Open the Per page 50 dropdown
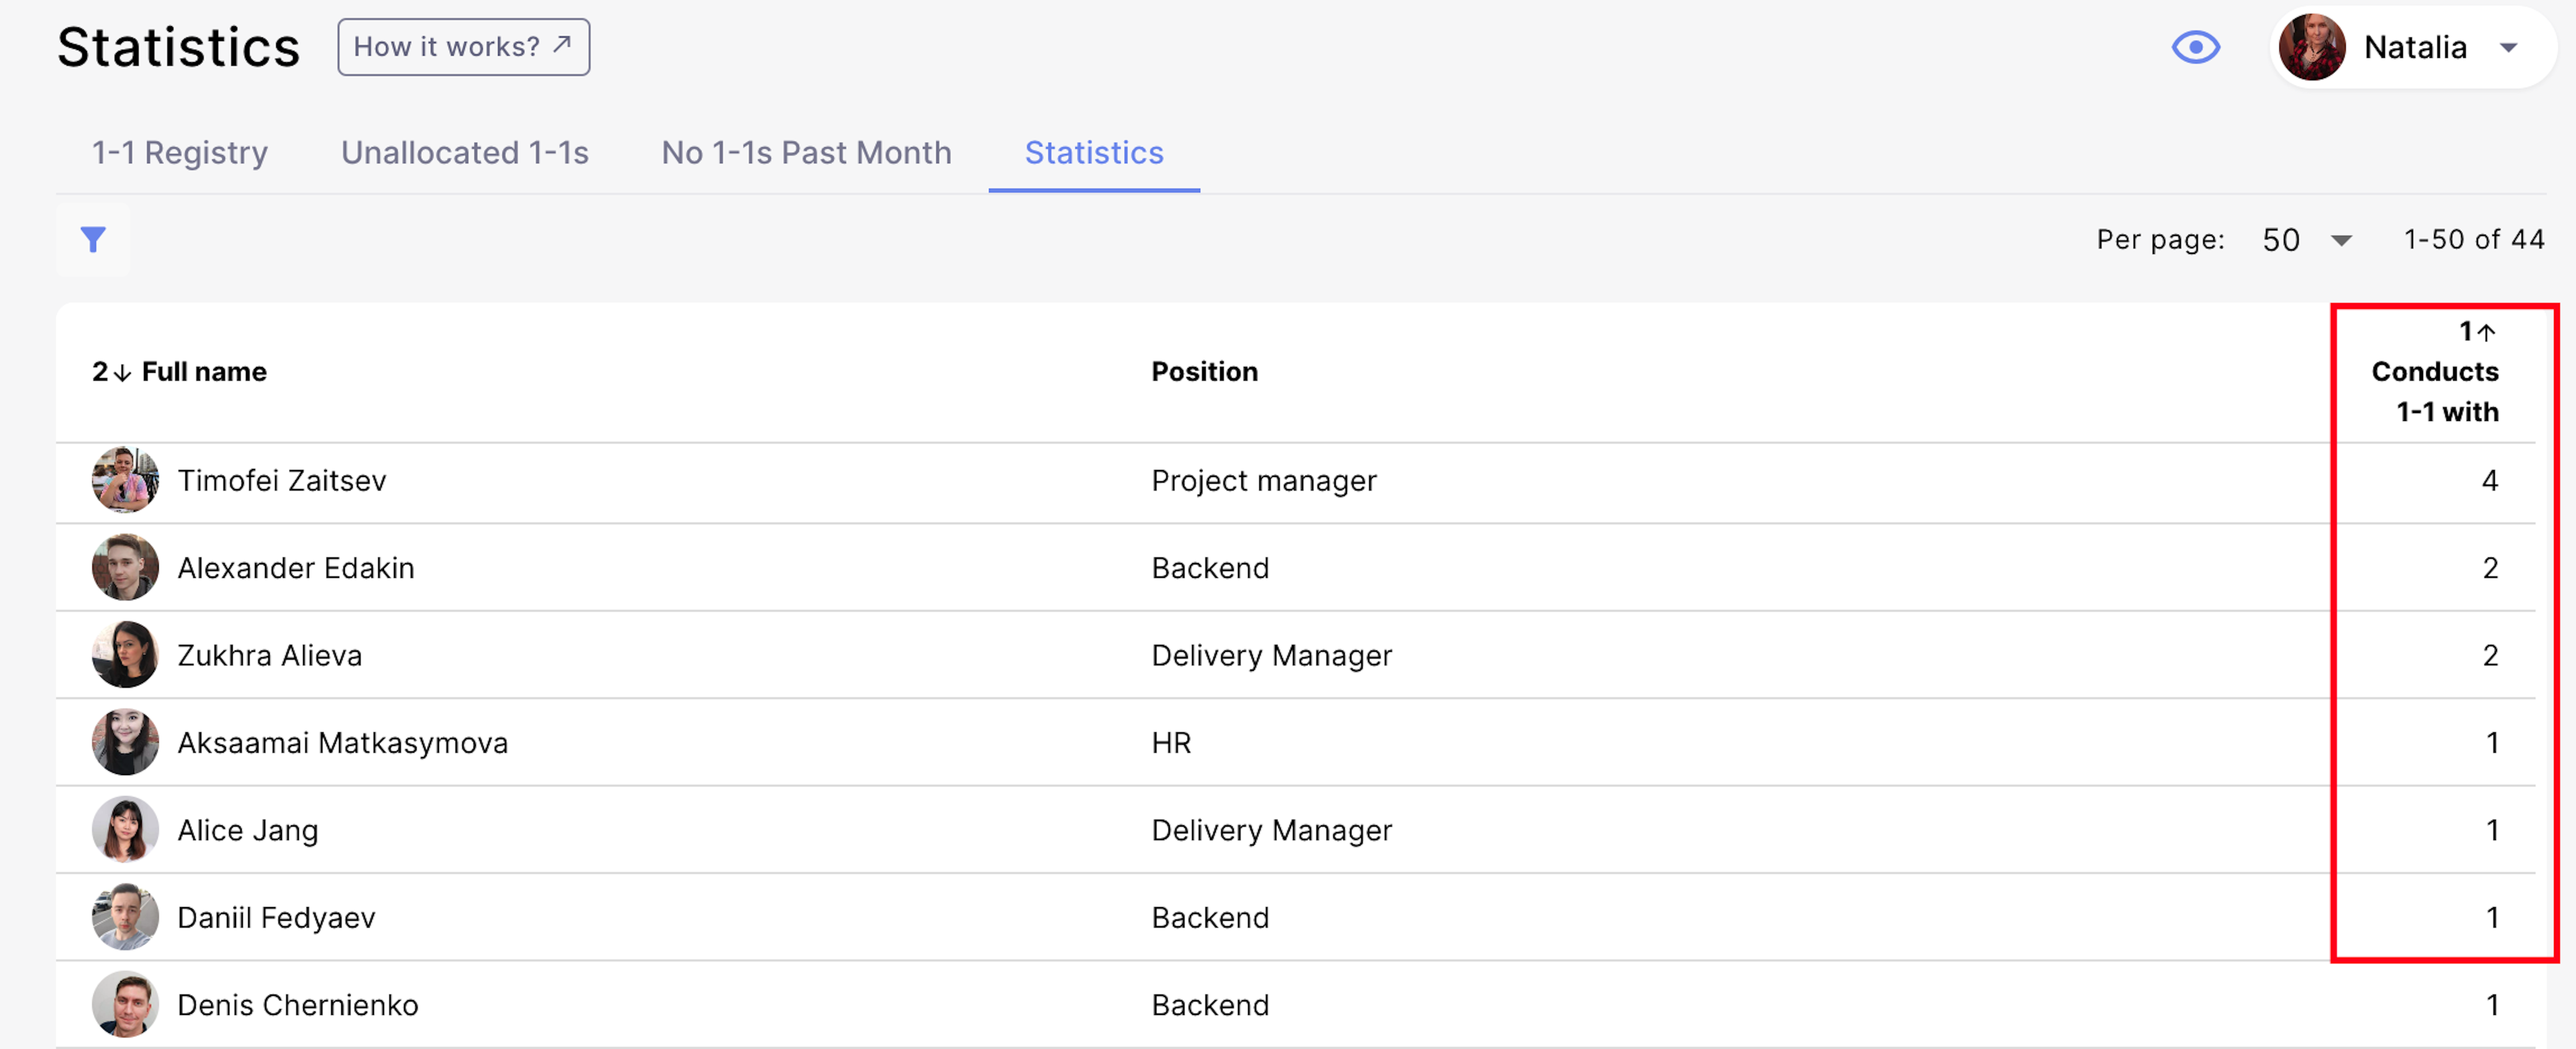2576x1049 pixels. [2306, 240]
